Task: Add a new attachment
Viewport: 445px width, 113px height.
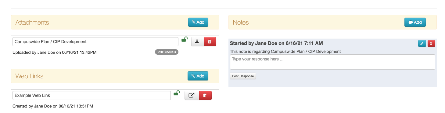Action: (198, 22)
